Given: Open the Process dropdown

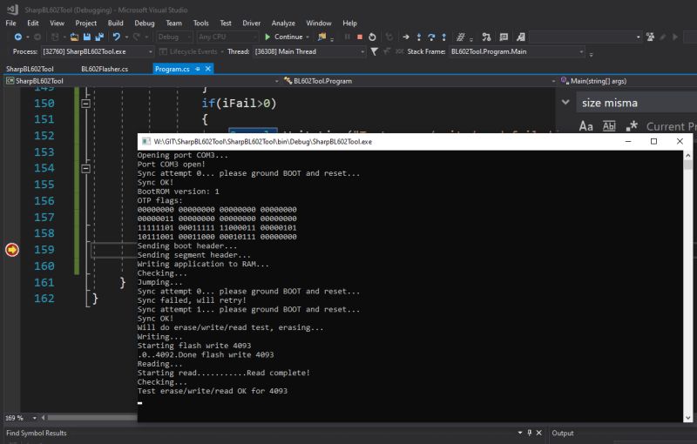Looking at the screenshot, I should (151, 52).
